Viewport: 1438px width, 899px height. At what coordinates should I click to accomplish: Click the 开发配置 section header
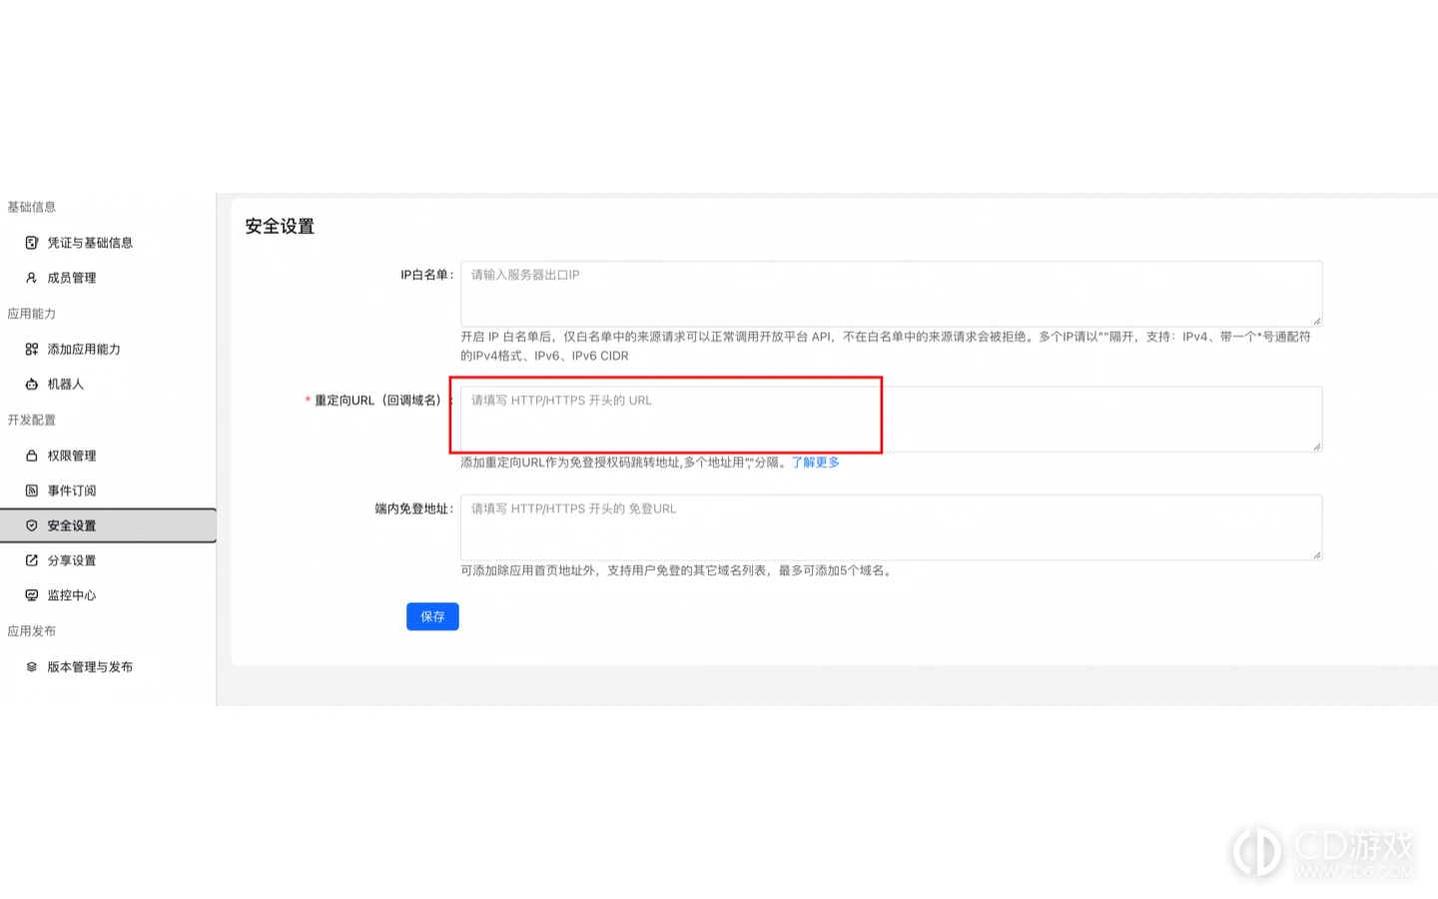point(32,421)
